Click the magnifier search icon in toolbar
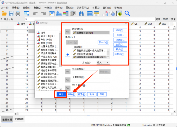 127,13
